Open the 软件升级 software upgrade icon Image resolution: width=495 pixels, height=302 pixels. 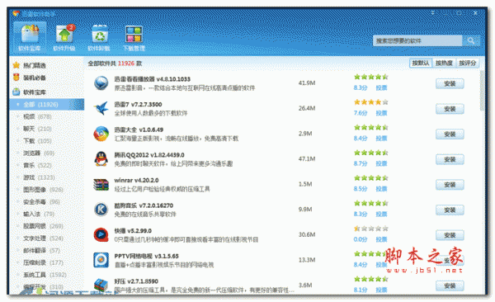coord(64,37)
